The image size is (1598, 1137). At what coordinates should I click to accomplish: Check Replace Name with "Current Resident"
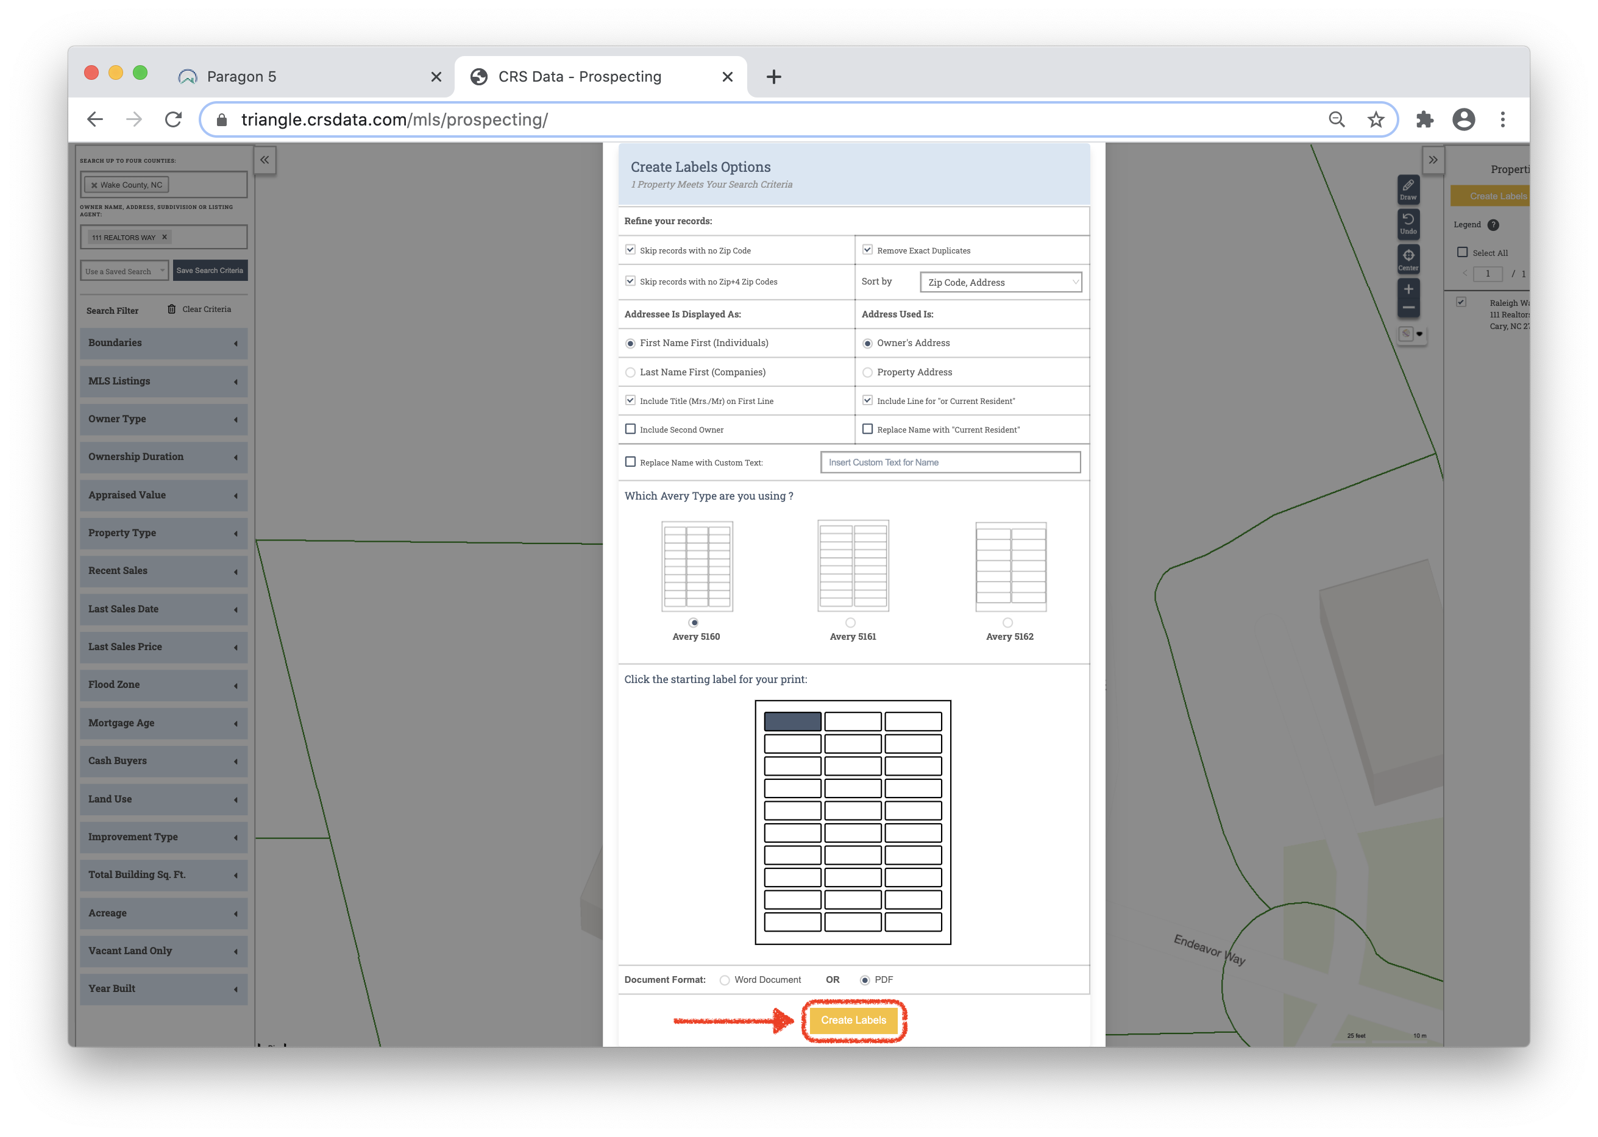pyautogui.click(x=868, y=429)
